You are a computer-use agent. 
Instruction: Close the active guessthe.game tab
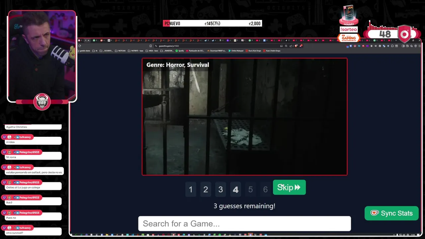88,40
